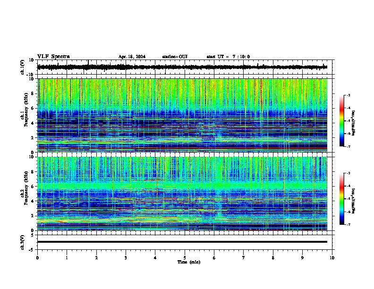Viewport: 374px width, 289px height.
Task: Click the "6" tick on the Time axis
Action: [214, 258]
